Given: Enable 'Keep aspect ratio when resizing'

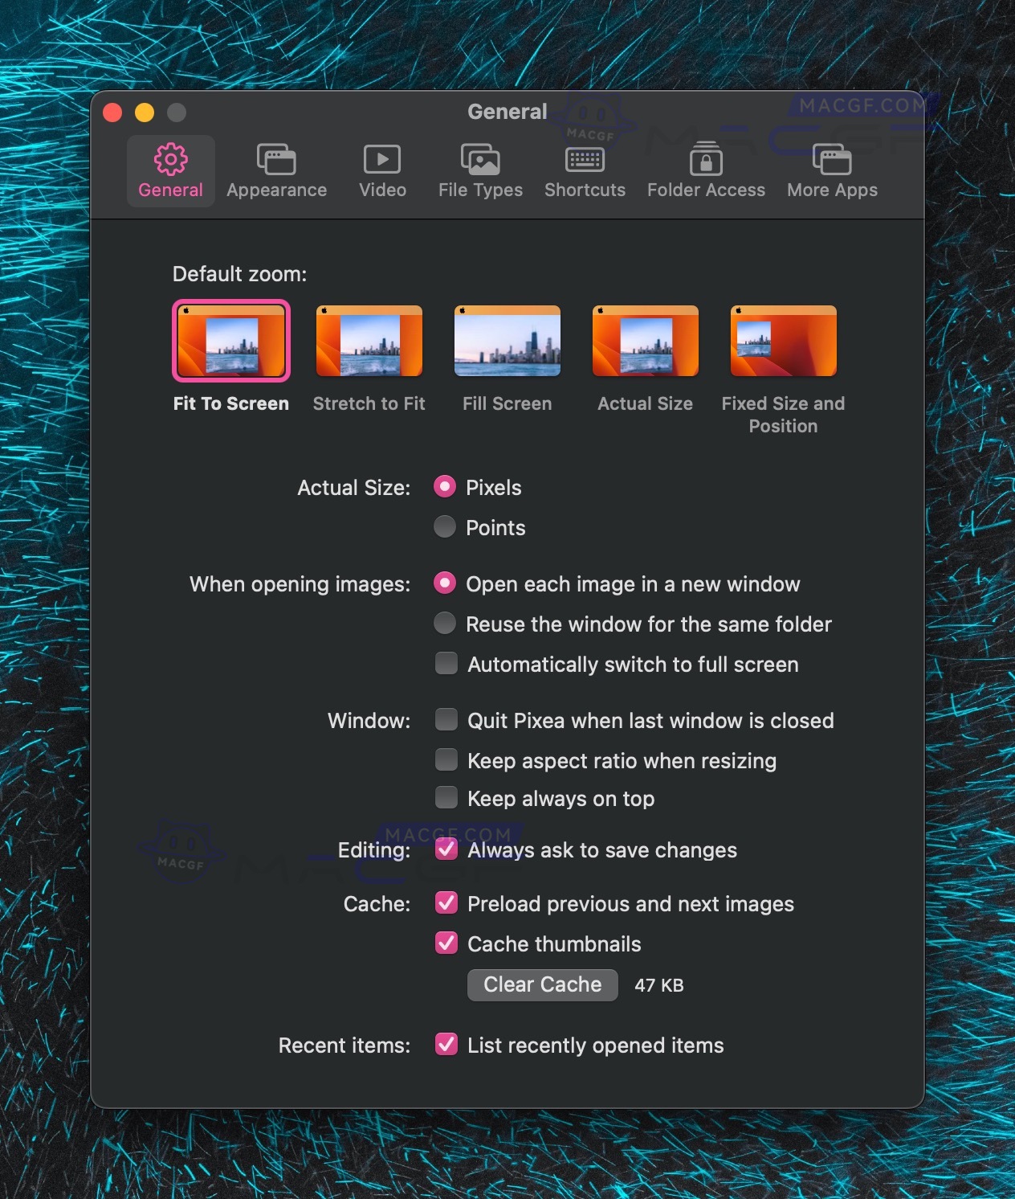Looking at the screenshot, I should [446, 759].
